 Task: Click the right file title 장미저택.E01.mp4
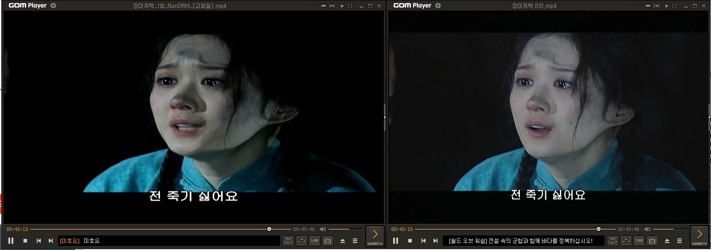pyautogui.click(x=534, y=6)
